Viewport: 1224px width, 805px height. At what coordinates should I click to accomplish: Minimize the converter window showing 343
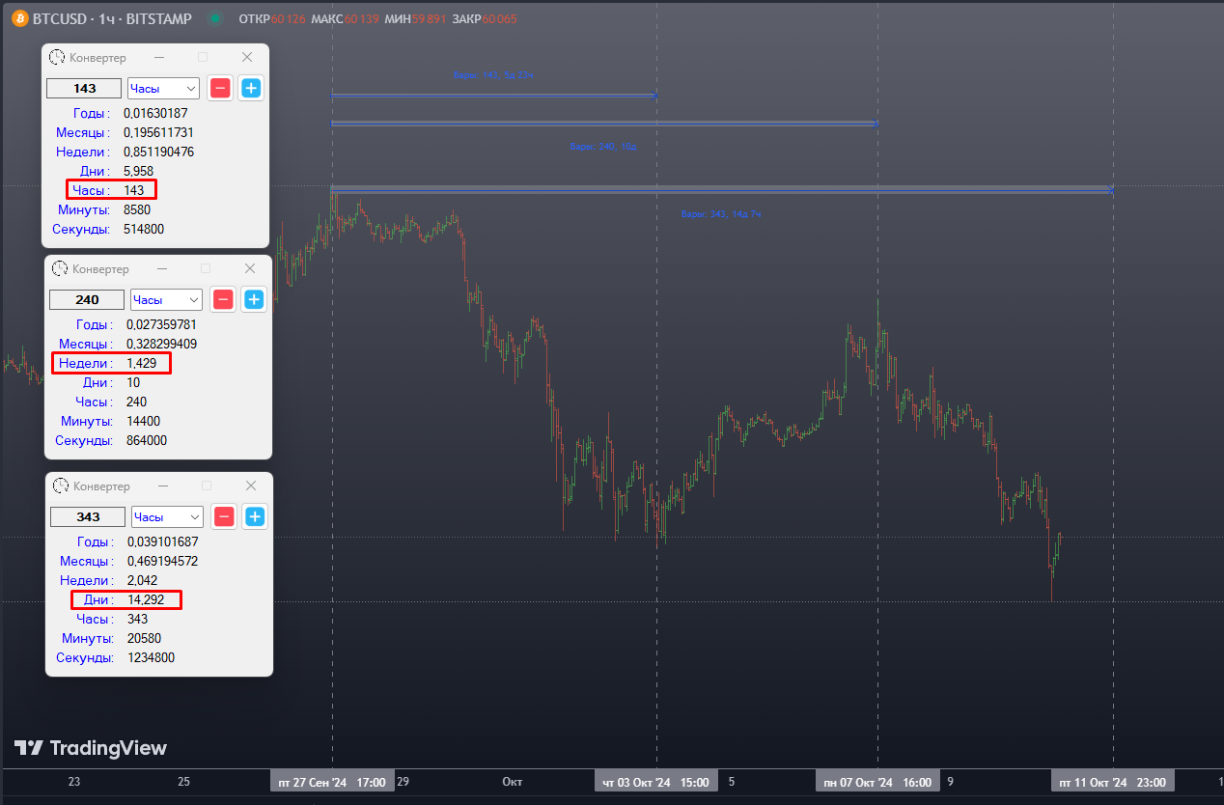coord(163,486)
